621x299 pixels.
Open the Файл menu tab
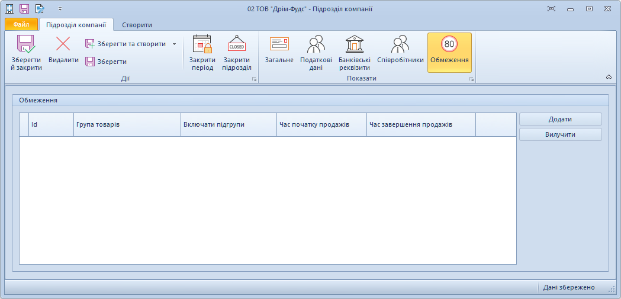[21, 25]
